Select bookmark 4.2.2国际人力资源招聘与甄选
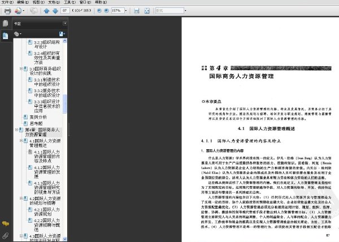Screen dimensions: 339x242 coord(47,225)
